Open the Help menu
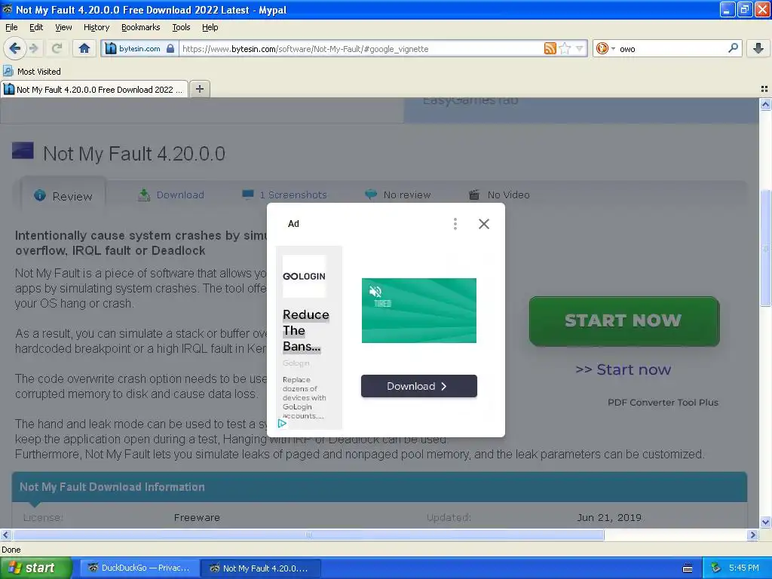The image size is (772, 579). (x=210, y=27)
